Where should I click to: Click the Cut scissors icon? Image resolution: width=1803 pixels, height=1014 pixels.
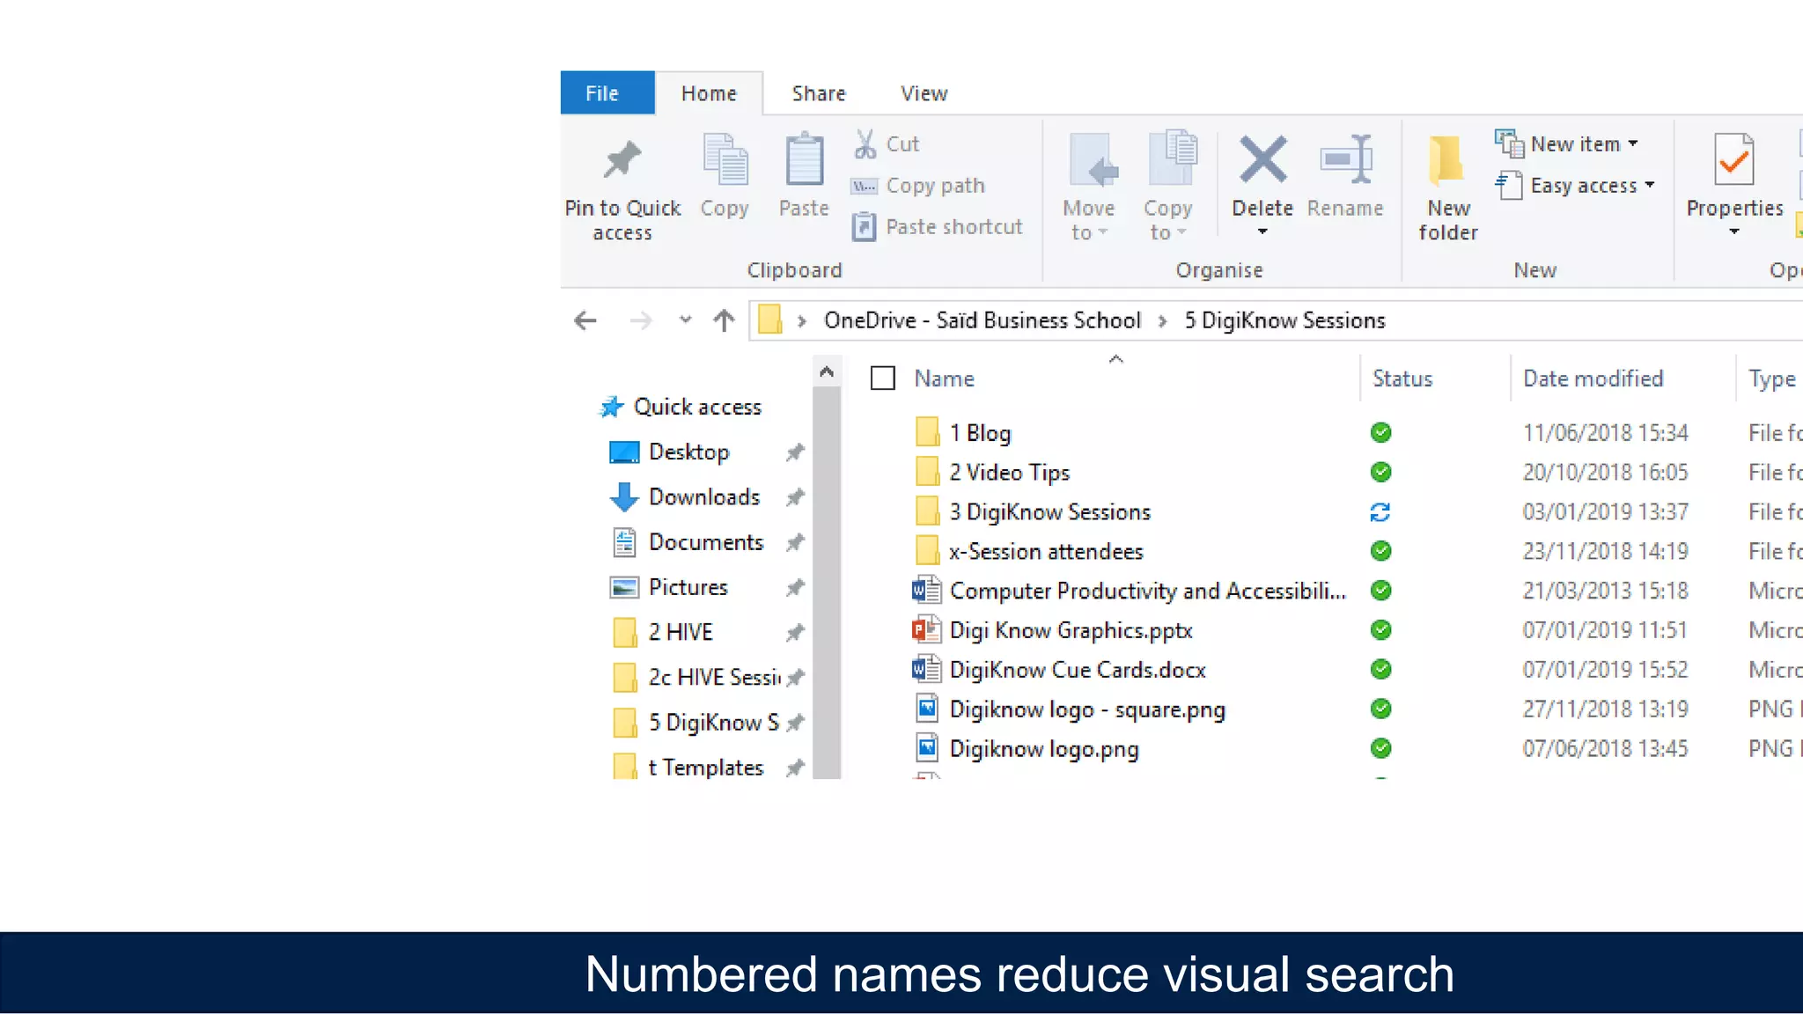coord(865,144)
